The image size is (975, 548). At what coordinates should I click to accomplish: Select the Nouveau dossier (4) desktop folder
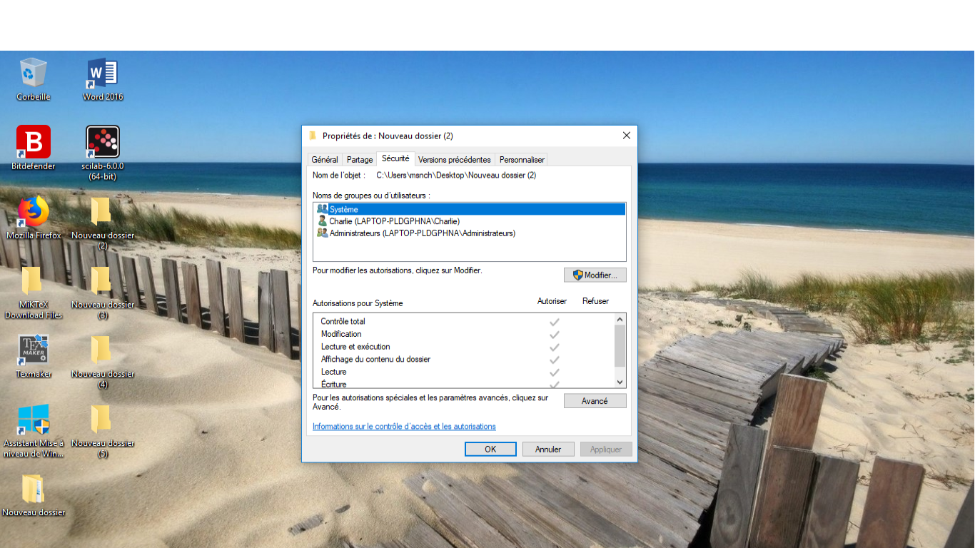[x=103, y=362]
